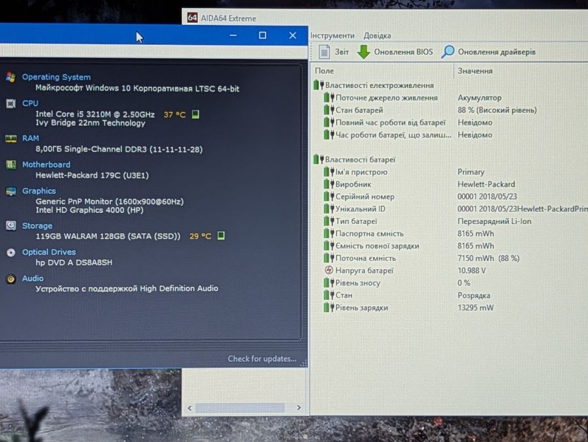Click battery icon beside Властивості електроживлення

[318, 85]
